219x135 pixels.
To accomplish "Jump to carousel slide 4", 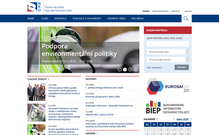I will pyautogui.click(x=135, y=69).
